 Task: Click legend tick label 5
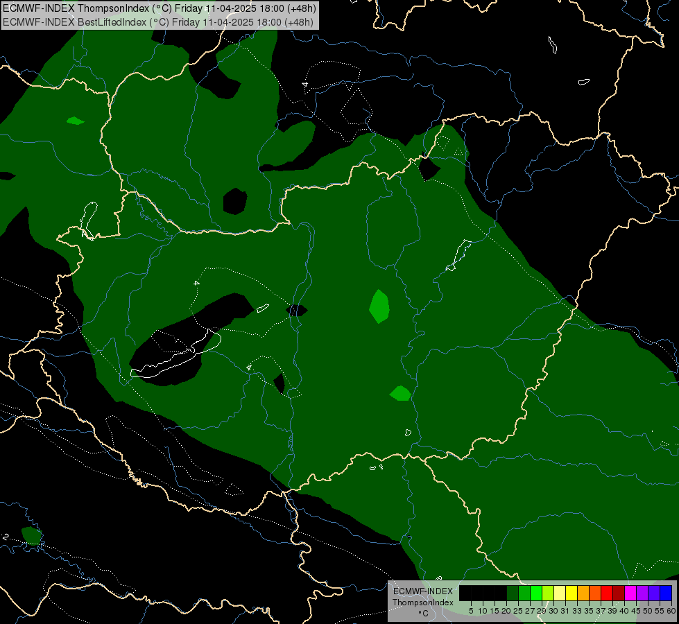(471, 611)
